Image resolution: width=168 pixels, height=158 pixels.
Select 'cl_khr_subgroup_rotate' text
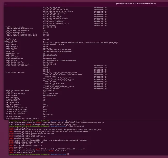pos(52,15)
